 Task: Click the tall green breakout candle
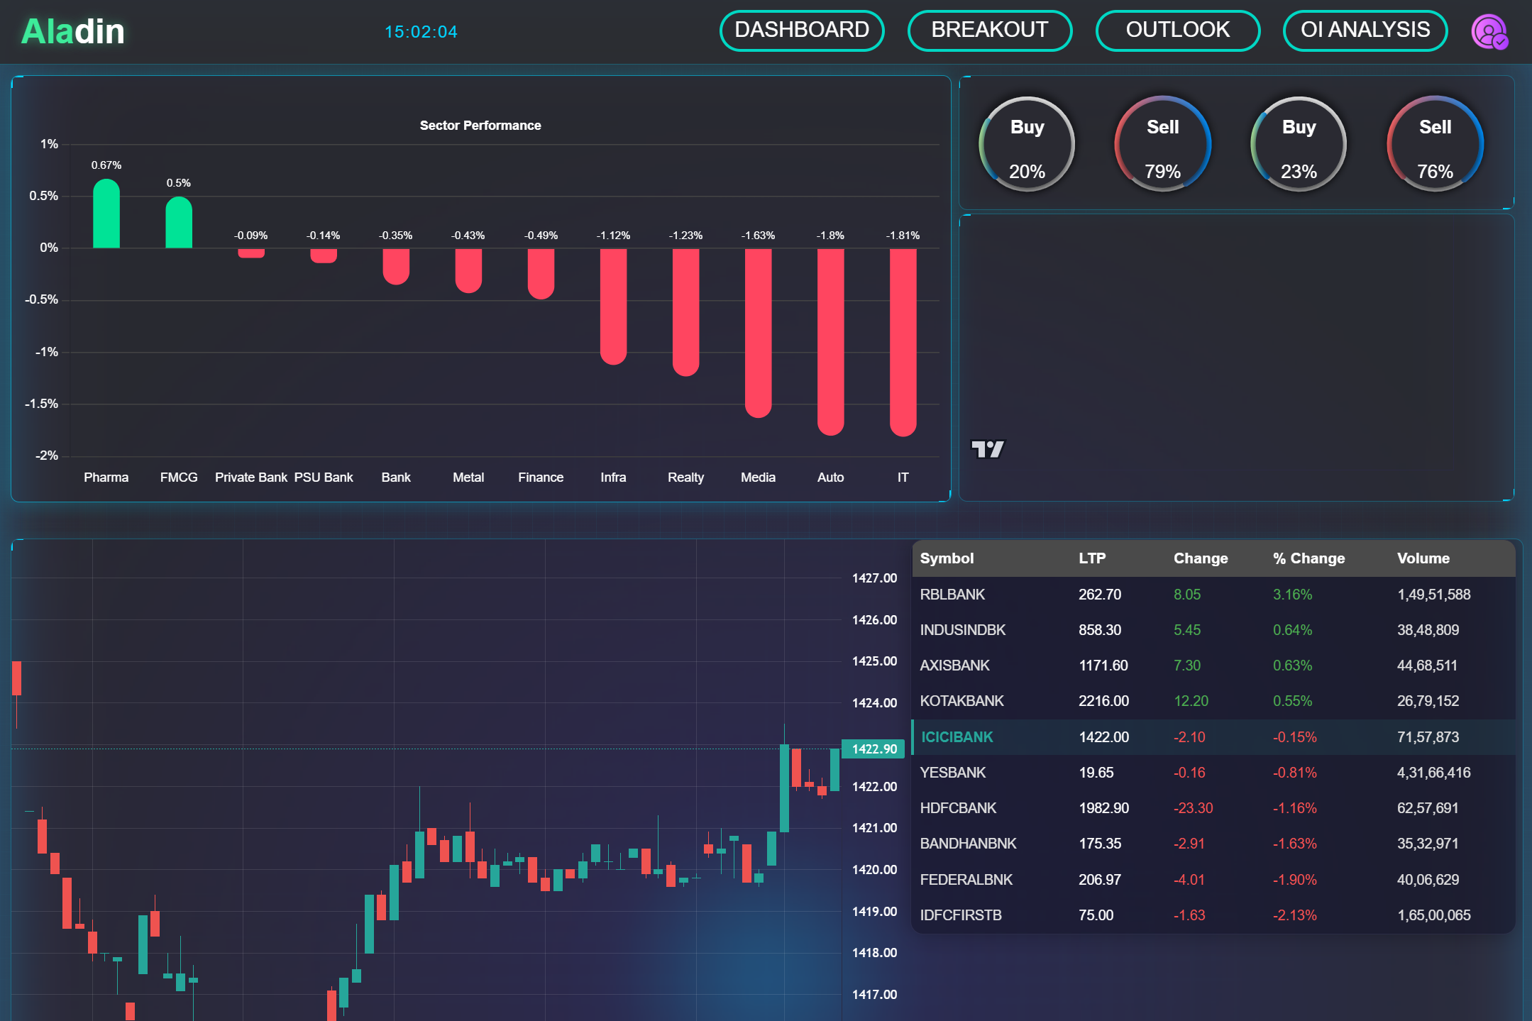click(x=784, y=788)
